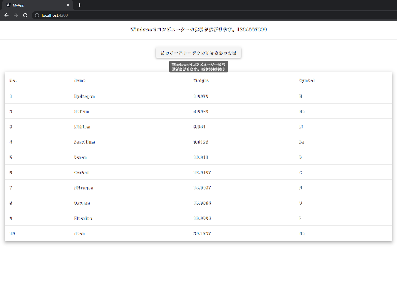Click the Name column header
397x305 pixels.
tap(80, 80)
